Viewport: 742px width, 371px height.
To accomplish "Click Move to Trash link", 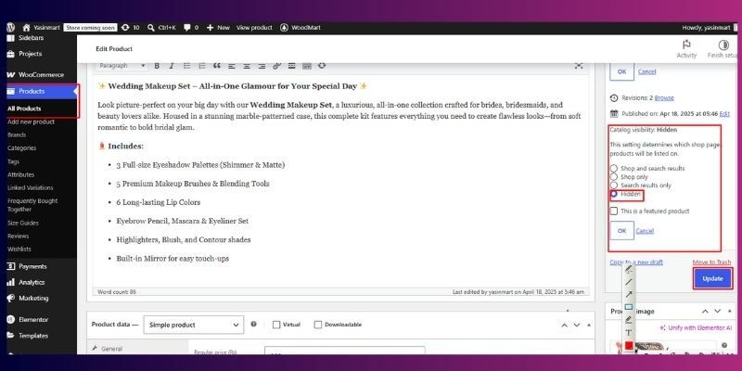I will click(711, 262).
